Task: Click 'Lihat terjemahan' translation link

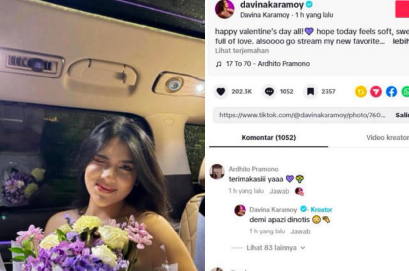Action: 242,51
